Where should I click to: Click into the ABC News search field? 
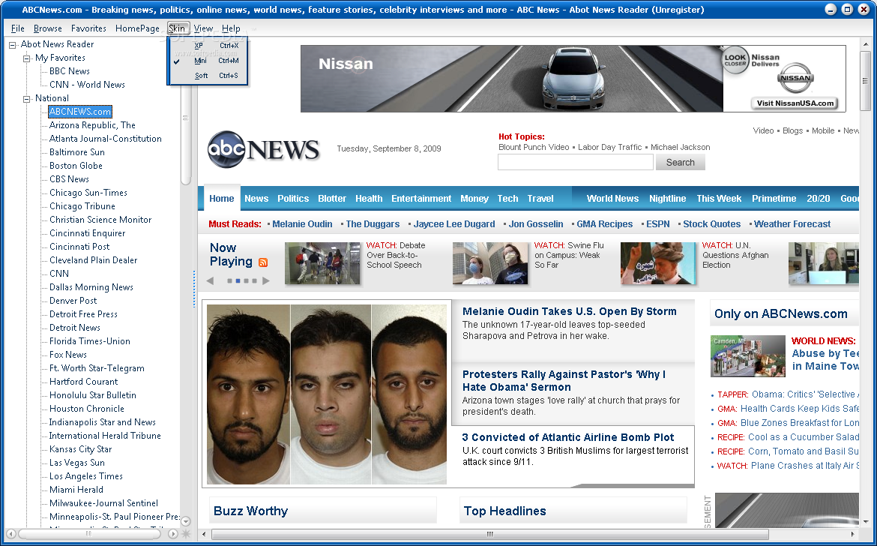pyautogui.click(x=576, y=162)
